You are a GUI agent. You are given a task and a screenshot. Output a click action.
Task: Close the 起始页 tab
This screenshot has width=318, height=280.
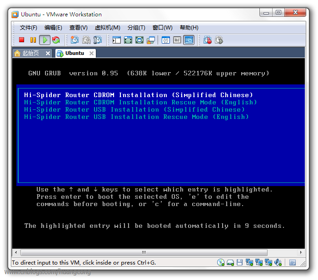[x=48, y=53]
